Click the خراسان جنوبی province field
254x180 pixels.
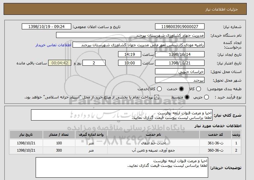coord(180,72)
